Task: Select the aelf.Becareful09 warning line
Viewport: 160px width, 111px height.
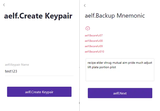Action: tap(94, 46)
